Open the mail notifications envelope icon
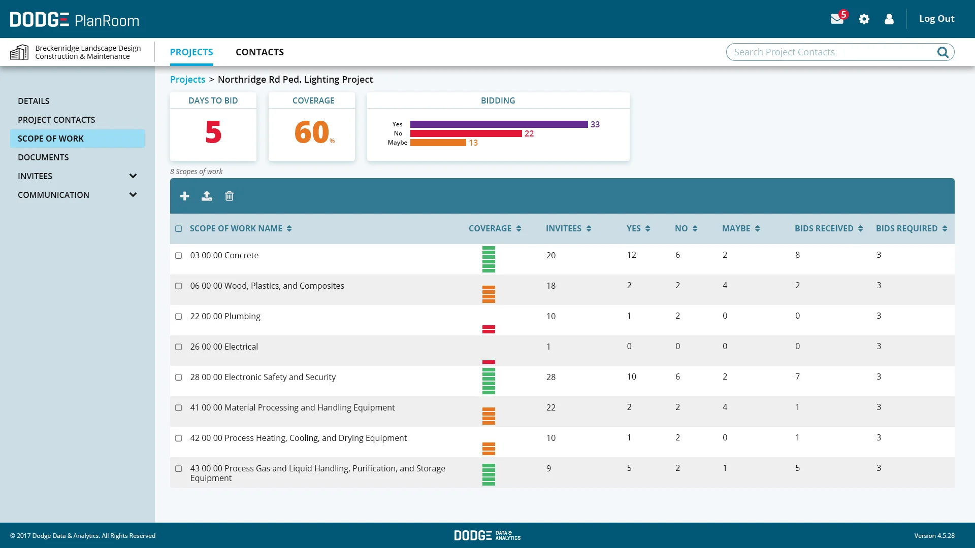 837,19
